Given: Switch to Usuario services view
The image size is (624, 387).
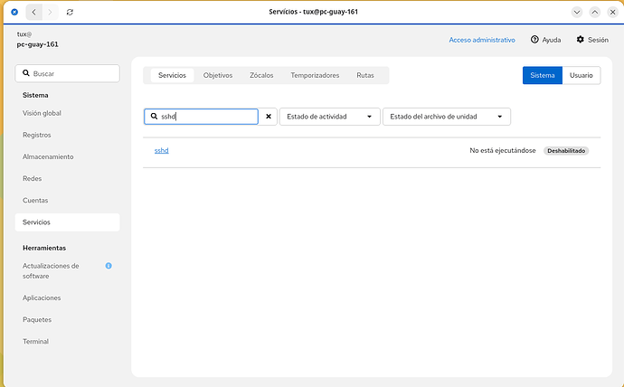Looking at the screenshot, I should coord(581,75).
